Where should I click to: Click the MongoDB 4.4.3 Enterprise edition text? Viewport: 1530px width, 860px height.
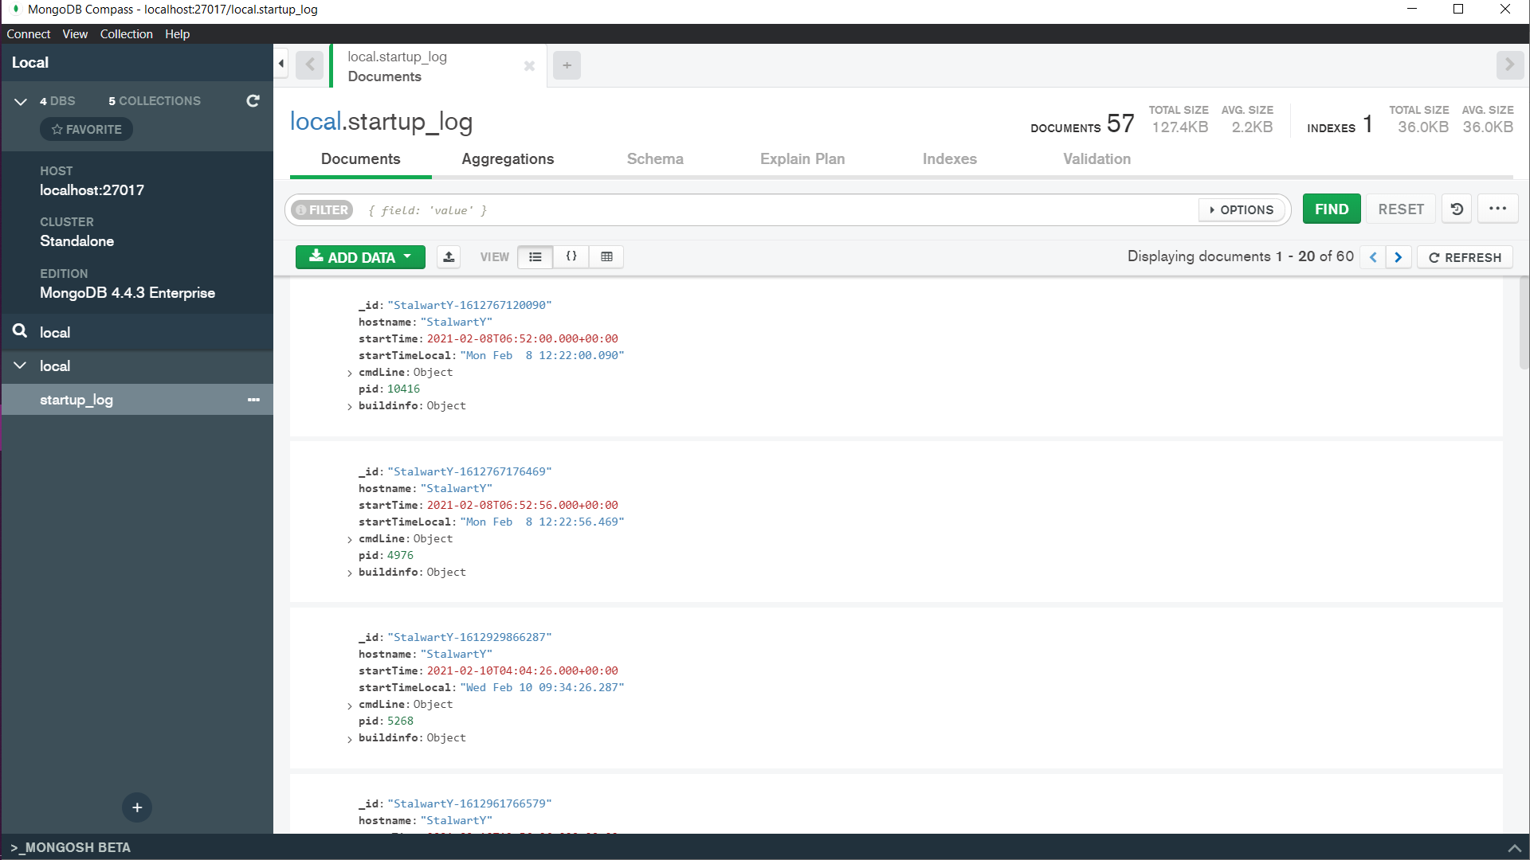(127, 293)
